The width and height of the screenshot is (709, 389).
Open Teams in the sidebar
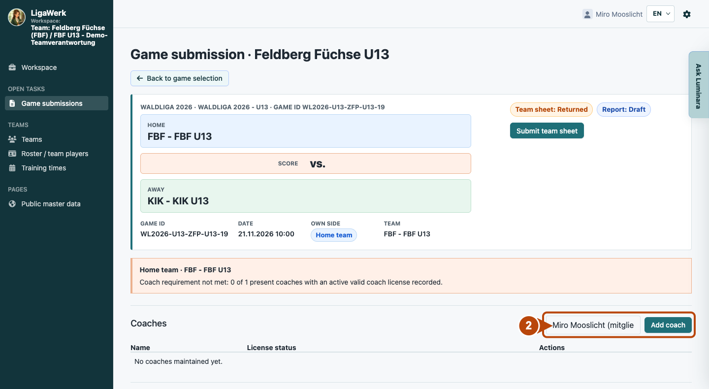pyautogui.click(x=57, y=139)
